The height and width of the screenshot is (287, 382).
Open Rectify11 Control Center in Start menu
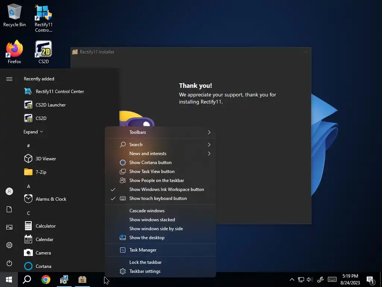pos(59,92)
